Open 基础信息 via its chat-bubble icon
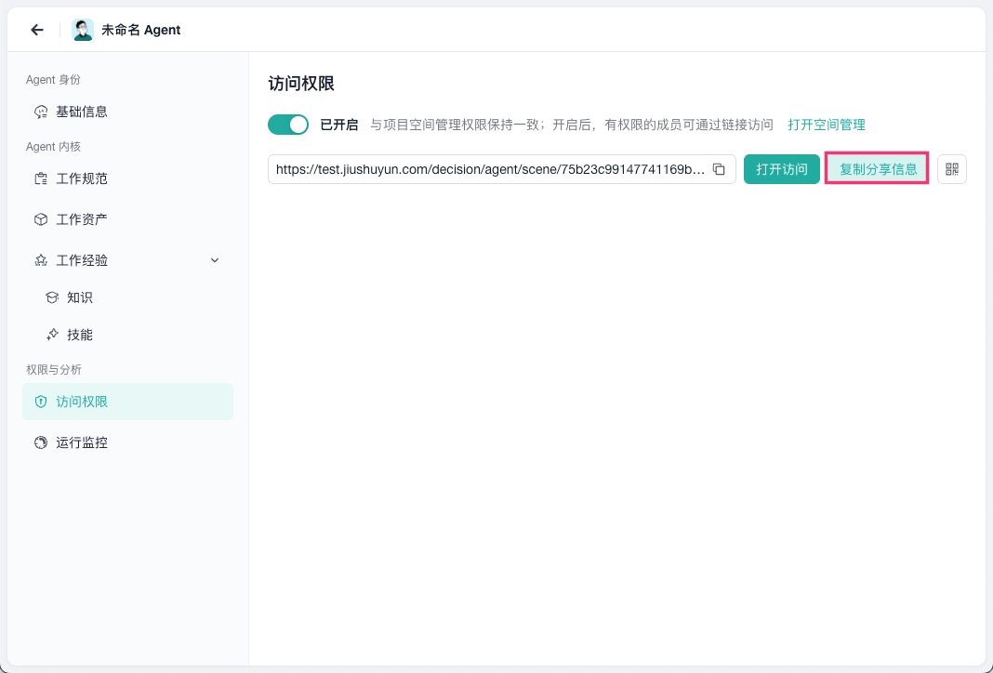This screenshot has height=673, width=993. pos(41,112)
